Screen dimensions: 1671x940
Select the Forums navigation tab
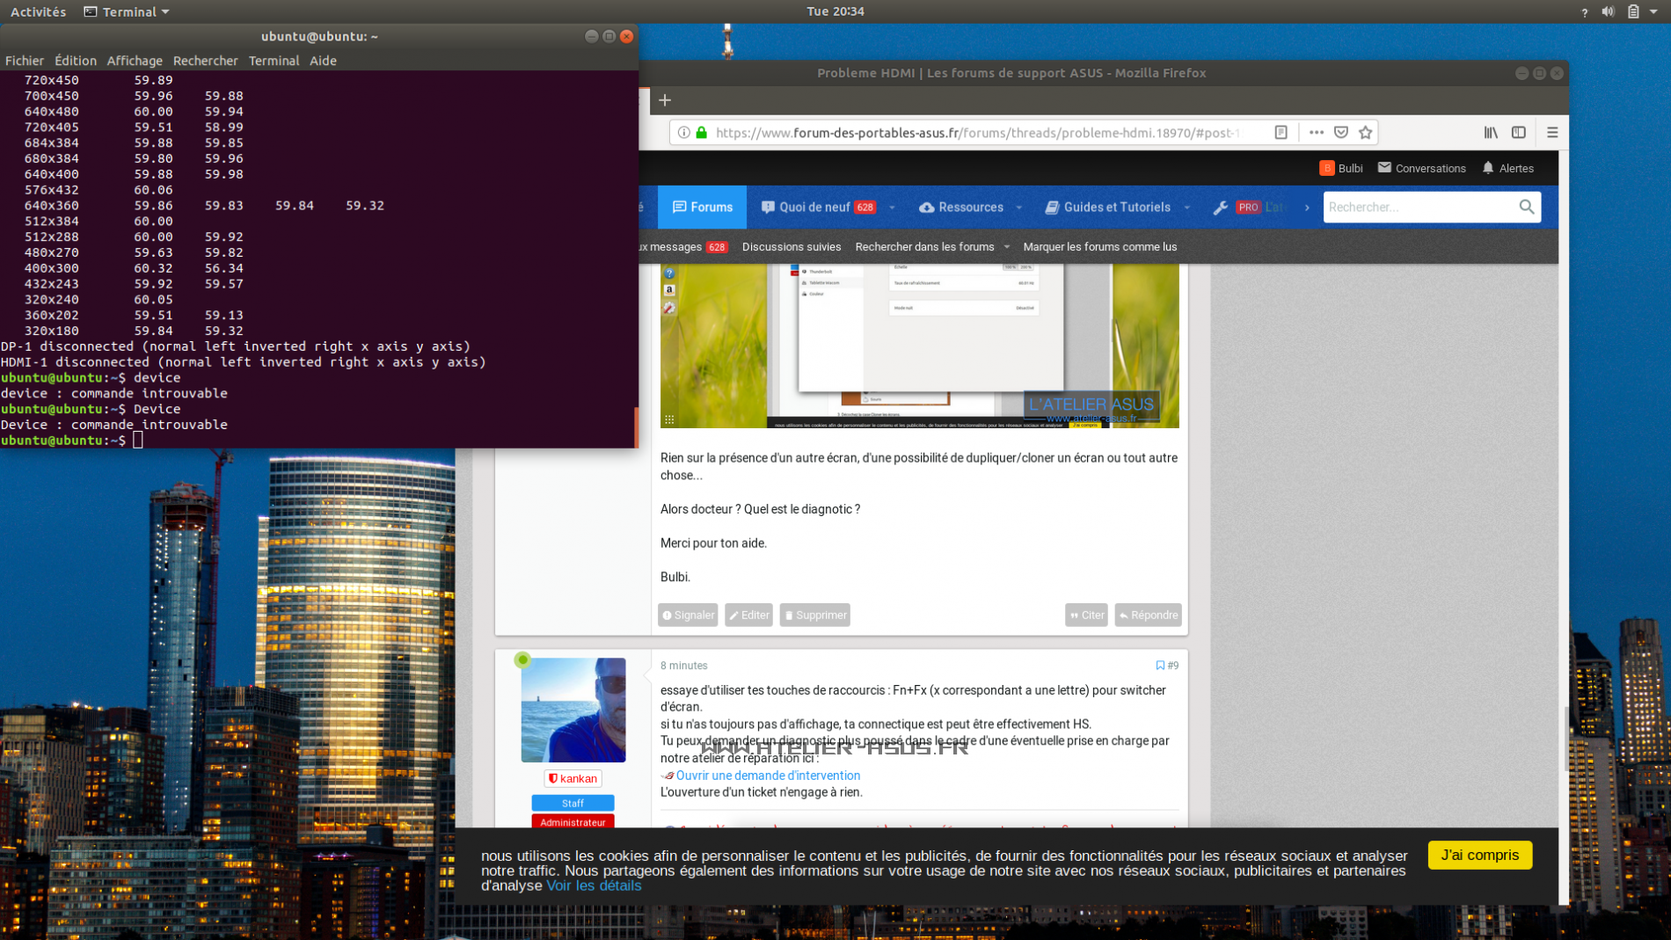coord(702,208)
